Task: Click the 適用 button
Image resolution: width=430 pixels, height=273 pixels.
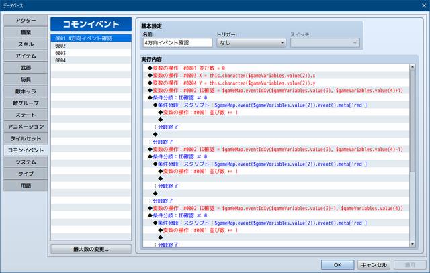Action: (x=410, y=265)
